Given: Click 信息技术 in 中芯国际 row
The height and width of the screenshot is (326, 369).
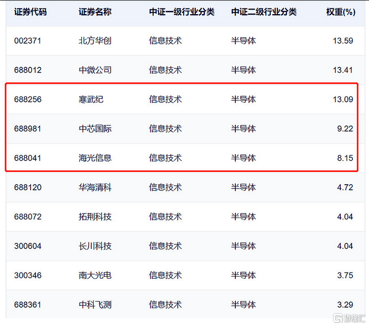Looking at the screenshot, I should [166, 129].
